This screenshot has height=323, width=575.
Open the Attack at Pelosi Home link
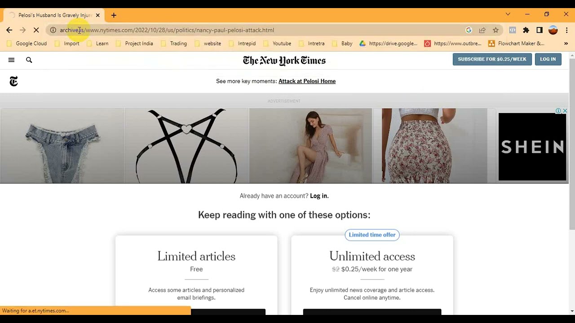pyautogui.click(x=307, y=81)
